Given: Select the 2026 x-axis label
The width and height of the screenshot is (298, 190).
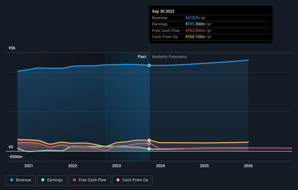Looking at the screenshot, I should pyautogui.click(x=248, y=166).
